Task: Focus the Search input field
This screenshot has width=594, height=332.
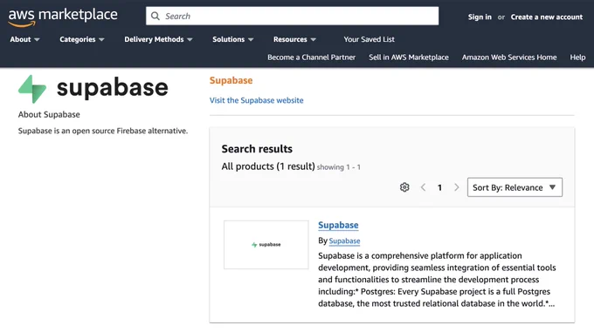Action: [292, 16]
